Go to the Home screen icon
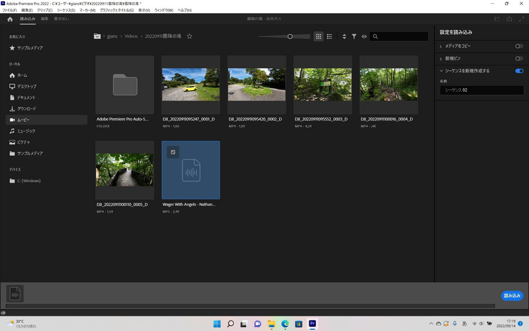The image size is (529, 331). [10, 19]
